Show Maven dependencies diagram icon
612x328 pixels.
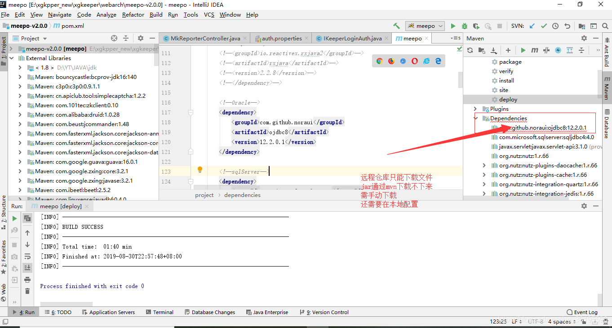point(570,50)
